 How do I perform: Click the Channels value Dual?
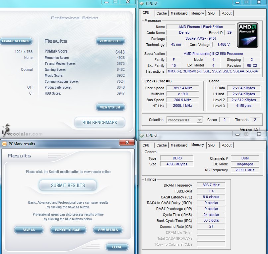[x=245, y=158]
